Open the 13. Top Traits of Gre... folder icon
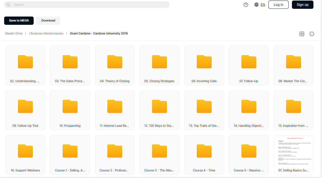The width and height of the screenshot is (322, 178). (204, 106)
